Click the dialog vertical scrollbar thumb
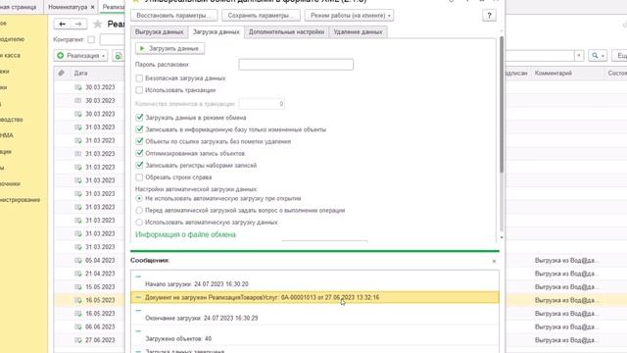627x353 pixels. tap(502, 104)
